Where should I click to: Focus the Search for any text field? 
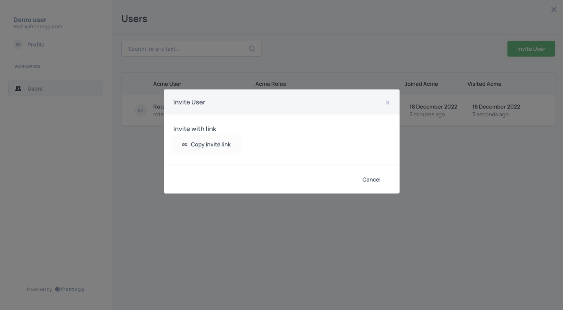coord(191,49)
